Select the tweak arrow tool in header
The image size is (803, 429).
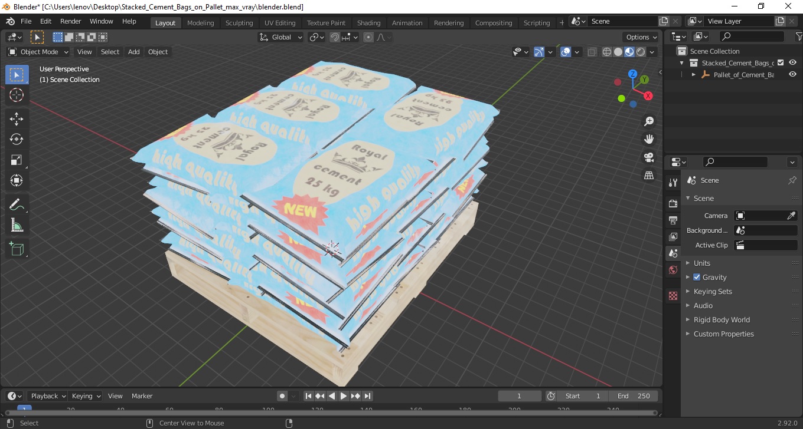click(37, 37)
